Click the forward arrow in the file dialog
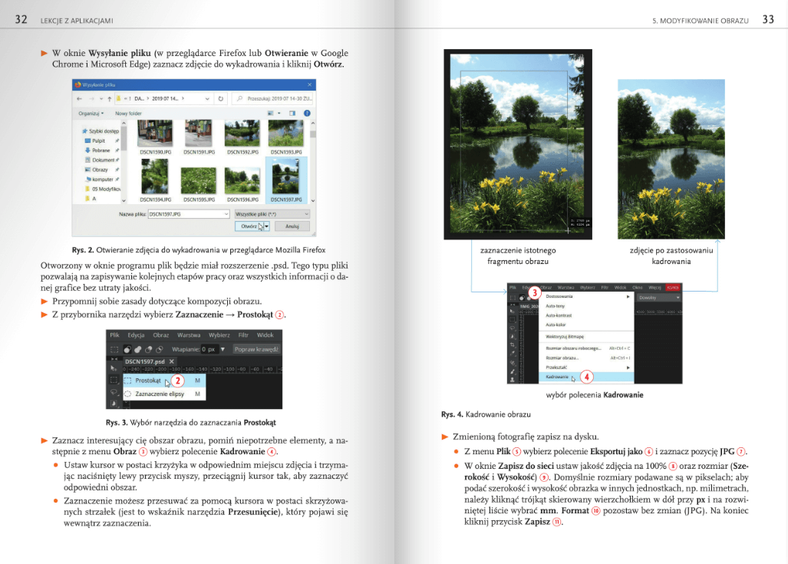788x564 pixels. pyautogui.click(x=91, y=99)
